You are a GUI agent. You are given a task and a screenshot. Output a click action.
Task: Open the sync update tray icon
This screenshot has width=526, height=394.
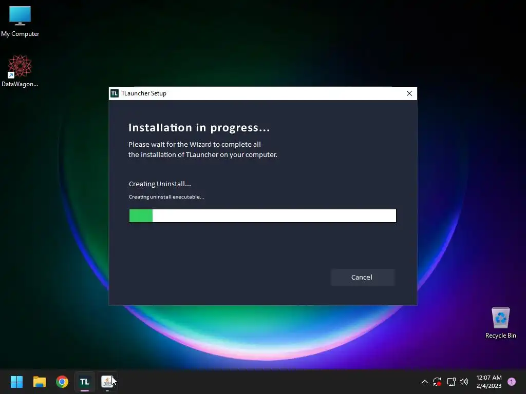pos(437,382)
